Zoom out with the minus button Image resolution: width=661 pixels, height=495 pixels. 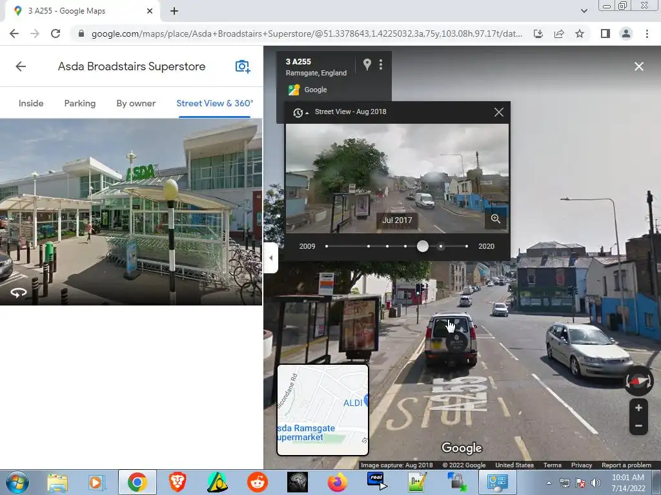tap(638, 425)
